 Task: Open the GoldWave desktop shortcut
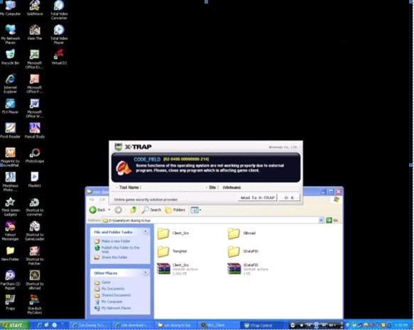35,9
